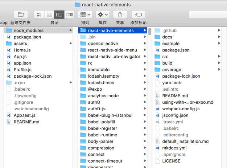Expand the opencollective folder arrow
Screen dimensions: 227x168
click(x=145, y=43)
